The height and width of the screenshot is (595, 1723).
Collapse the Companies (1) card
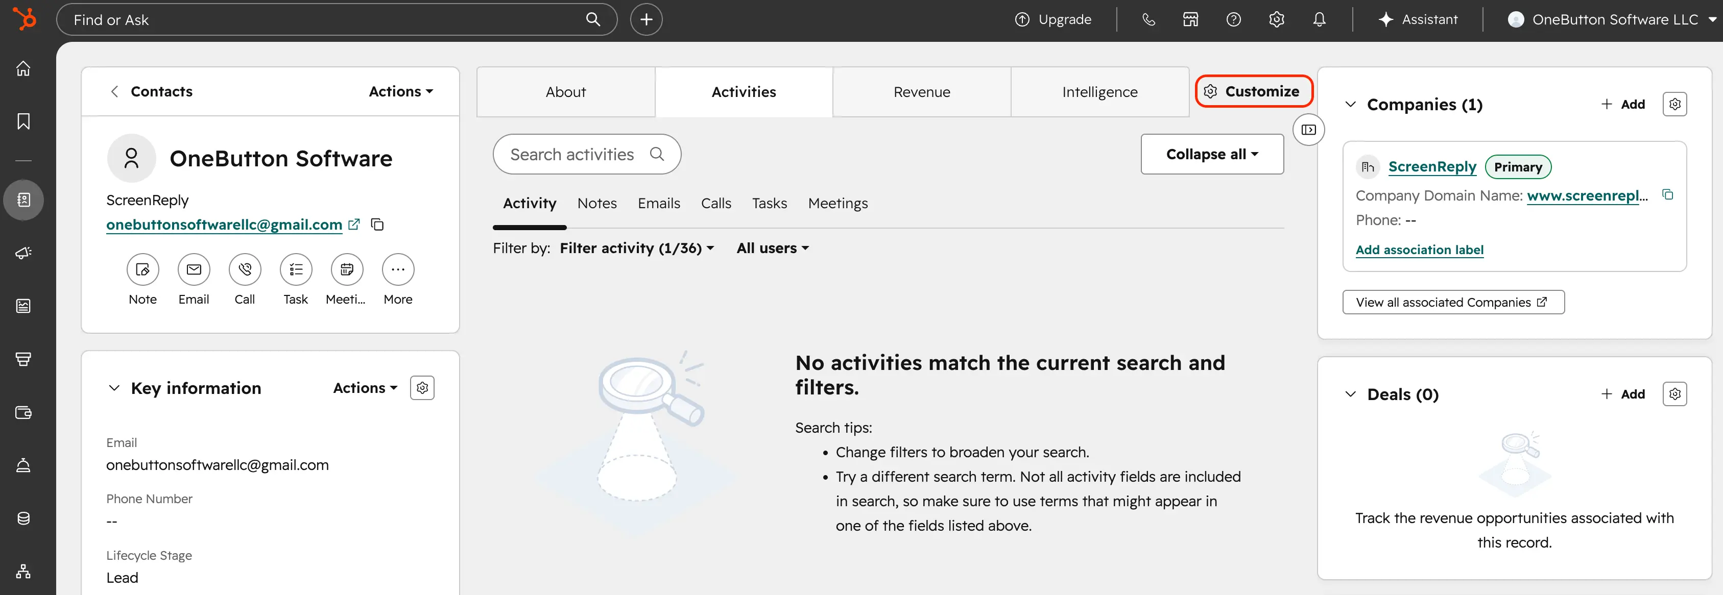click(x=1350, y=104)
